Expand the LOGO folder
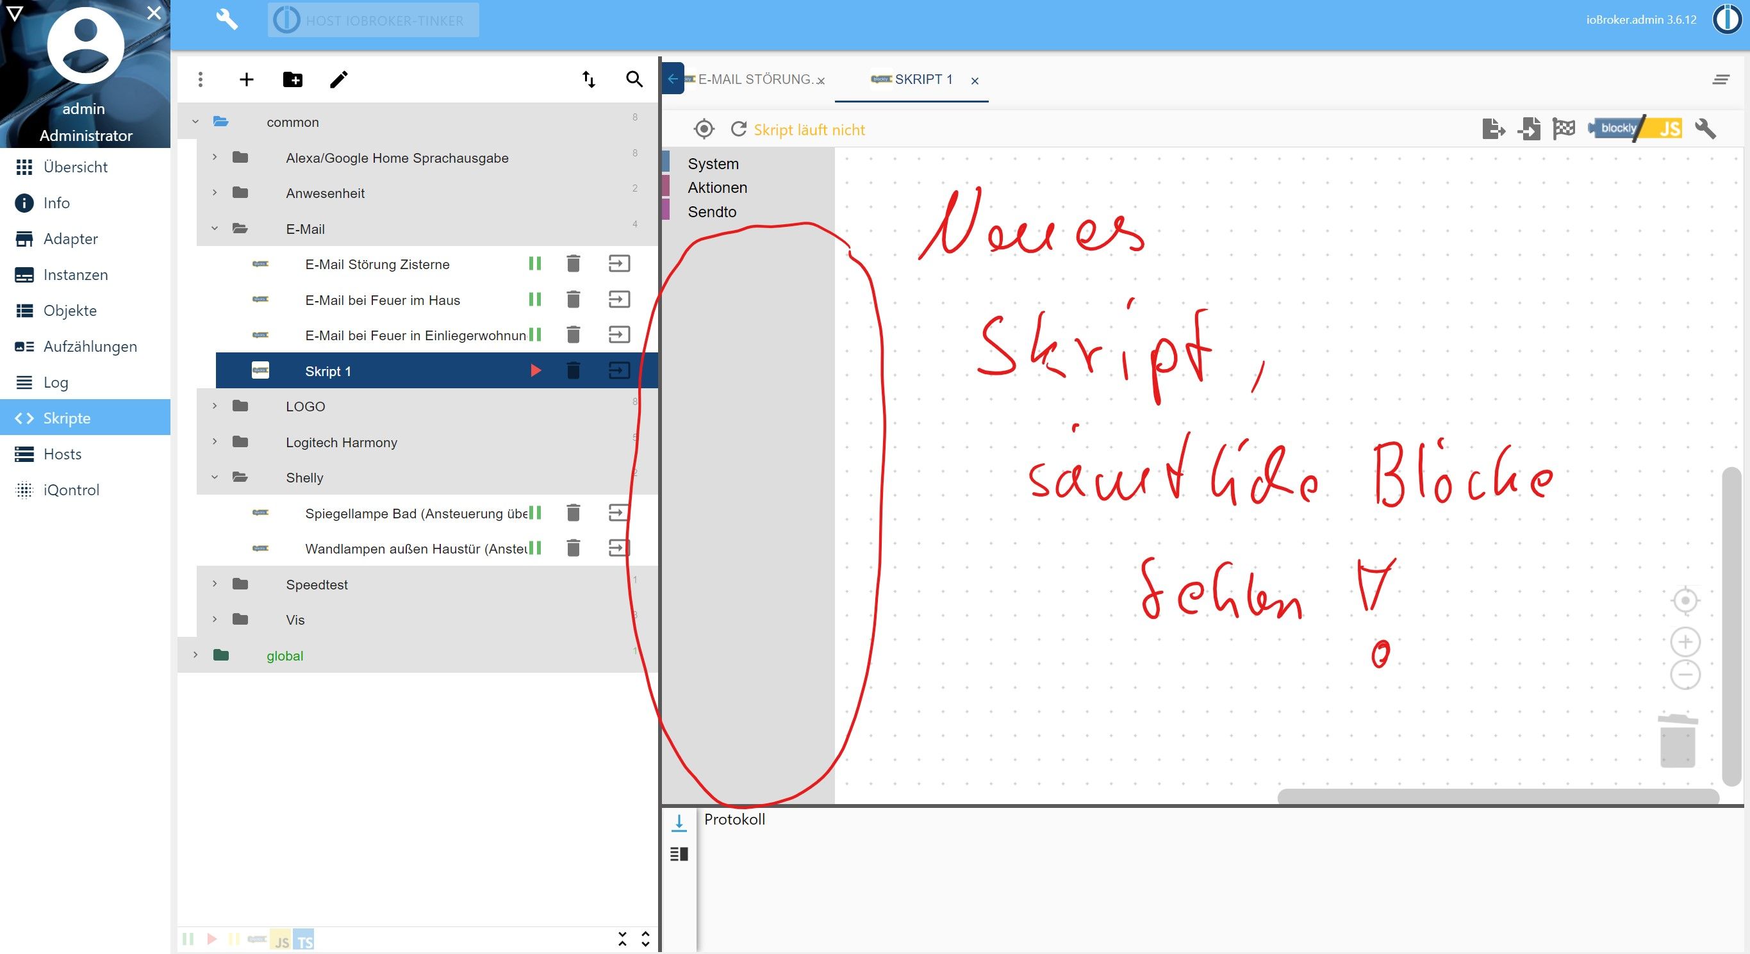The image size is (1750, 954). click(x=215, y=406)
